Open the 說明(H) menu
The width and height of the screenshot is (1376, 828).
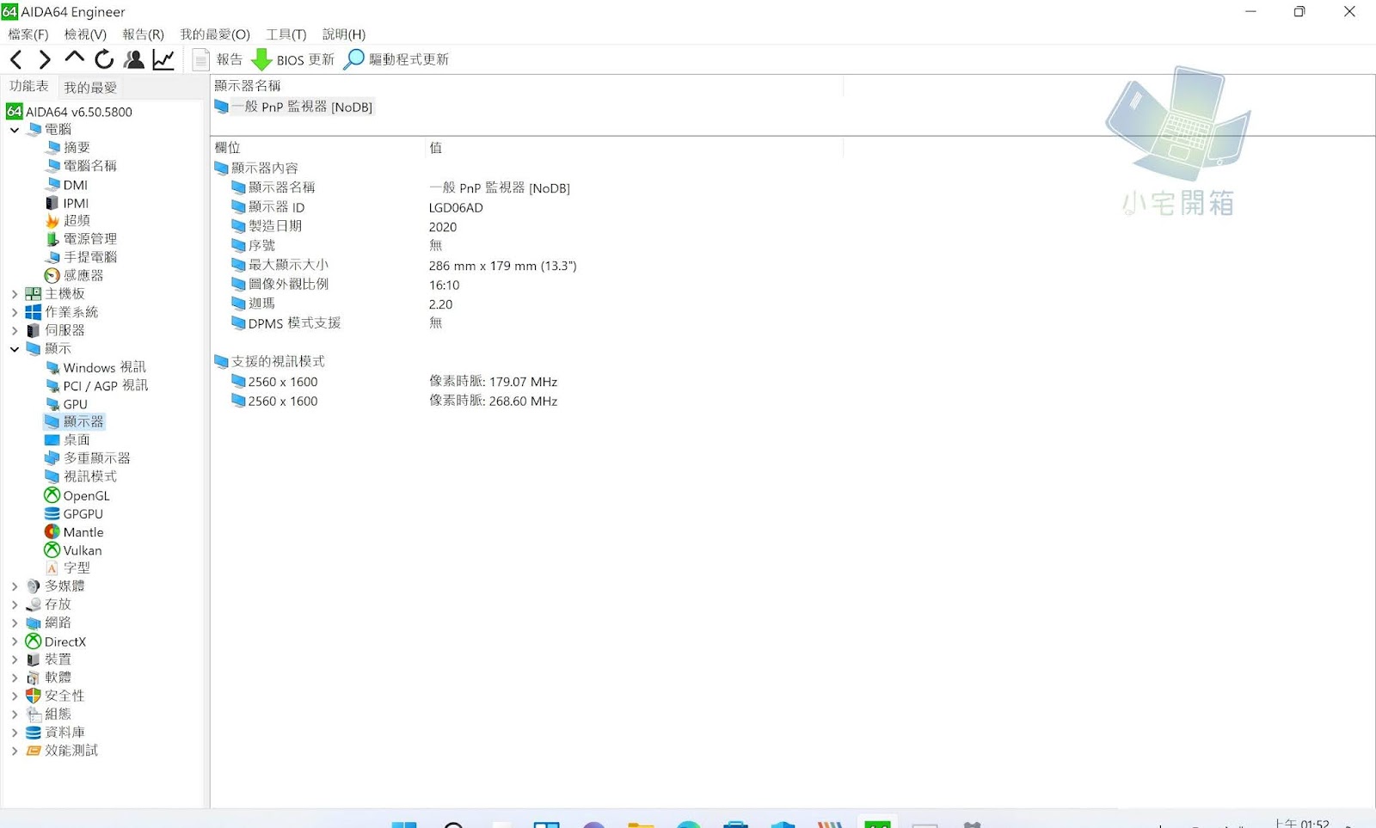tap(344, 34)
